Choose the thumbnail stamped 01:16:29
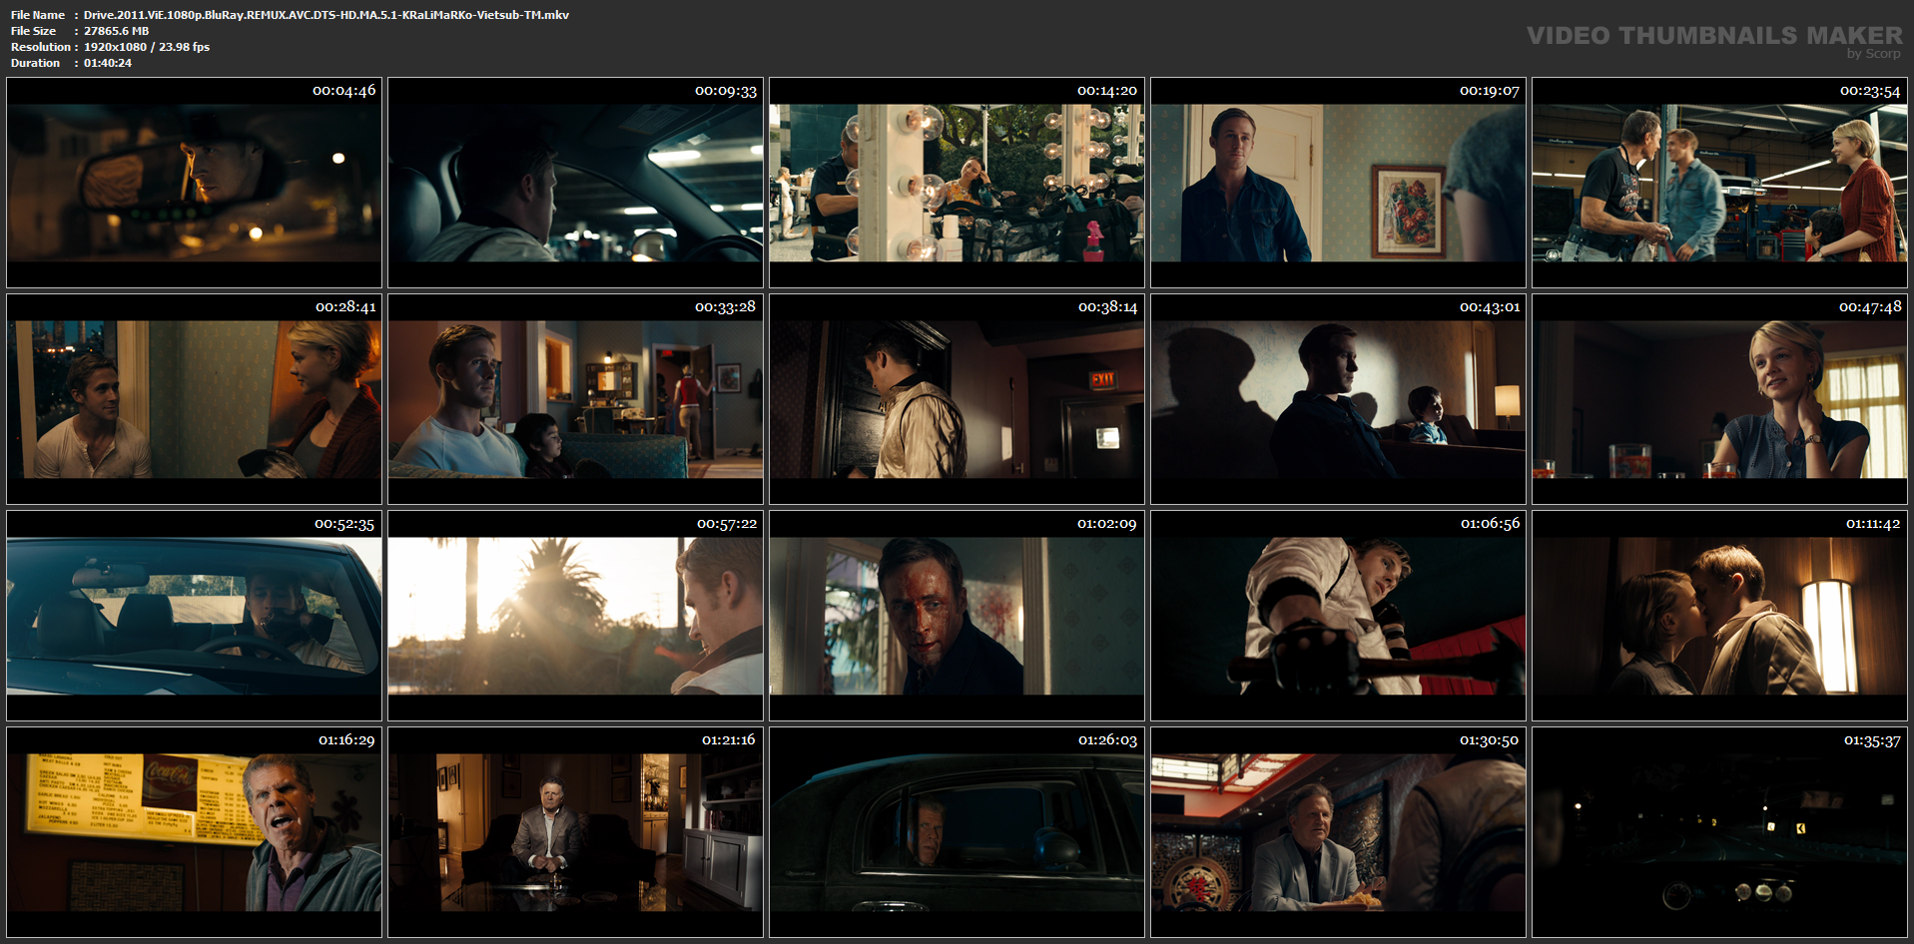Screen dimensions: 1914x944 [194, 832]
